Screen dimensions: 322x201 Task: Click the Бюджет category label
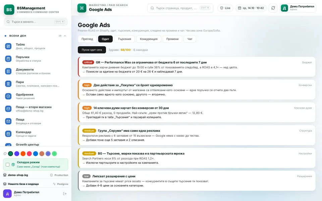coord(307,62)
